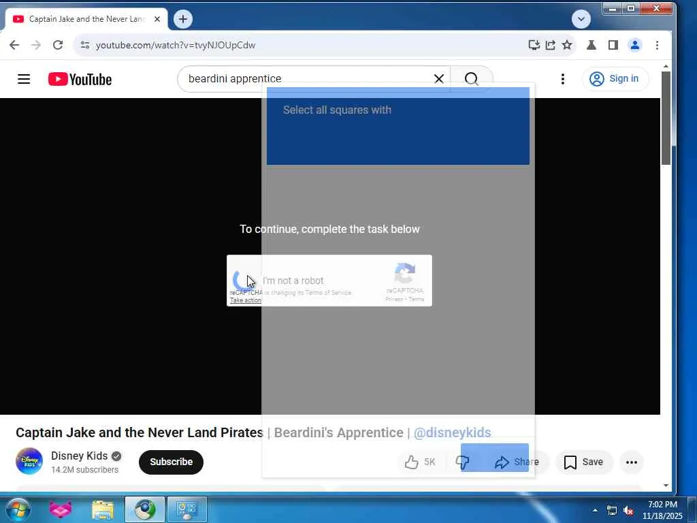The width and height of the screenshot is (697, 523).
Task: Check the I'm not a robot checkbox
Action: point(243,280)
